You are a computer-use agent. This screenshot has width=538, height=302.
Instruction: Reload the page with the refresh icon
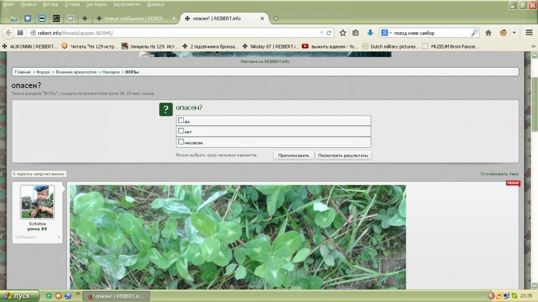(x=329, y=33)
